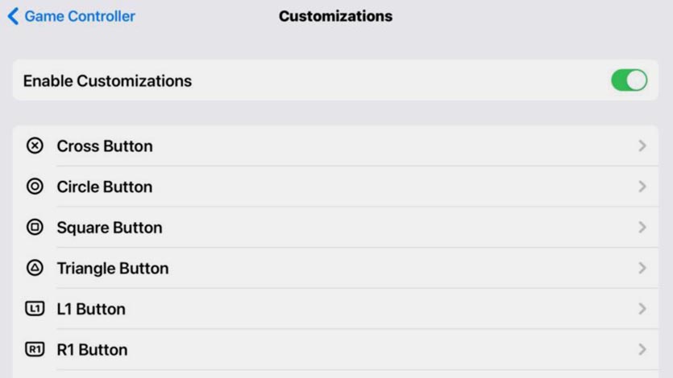Open the Square Button label text
The width and height of the screenshot is (673, 378).
click(x=109, y=228)
